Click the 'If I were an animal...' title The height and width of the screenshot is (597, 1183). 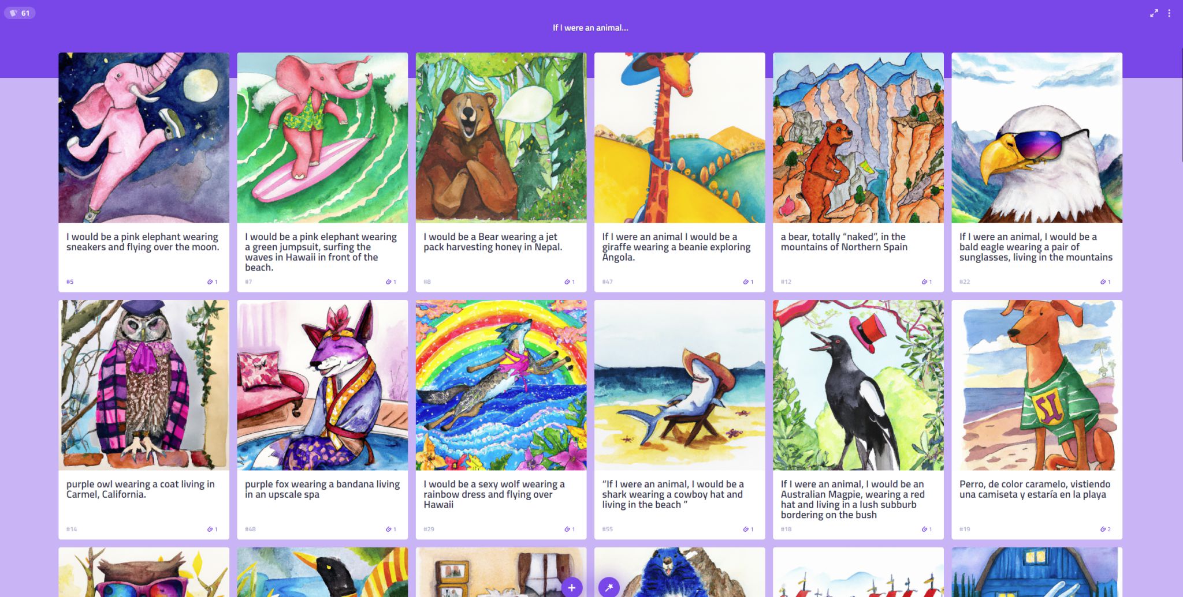590,28
